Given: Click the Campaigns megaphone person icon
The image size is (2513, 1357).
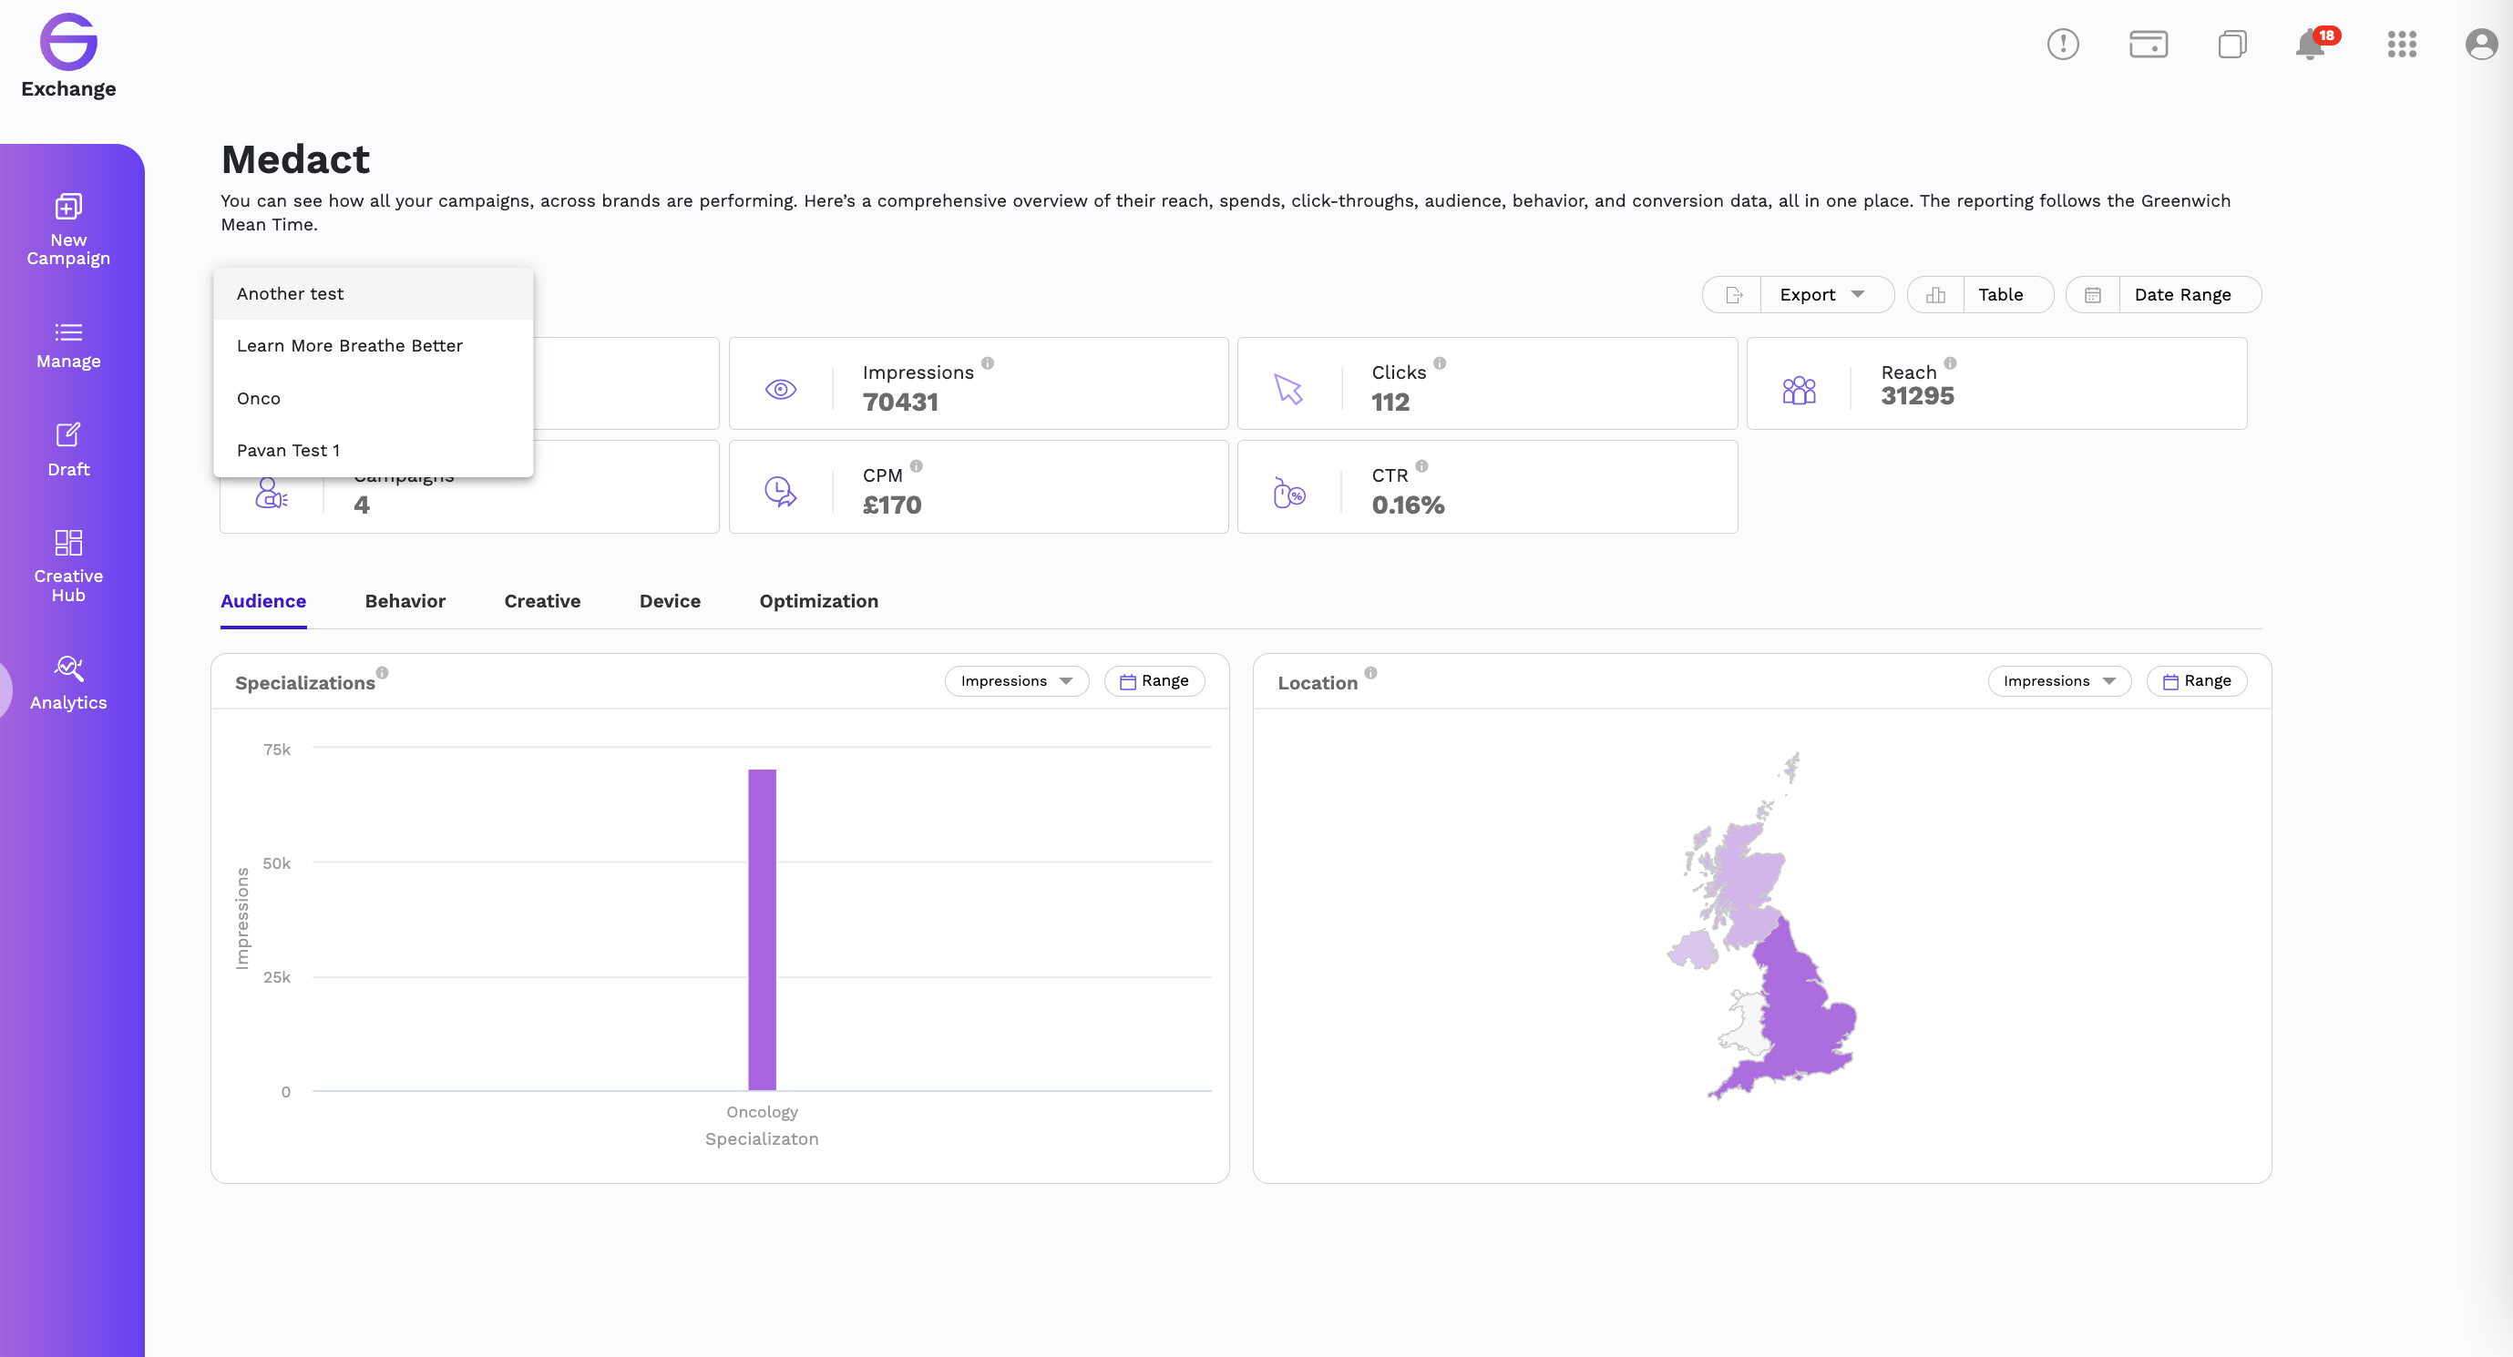Looking at the screenshot, I should (x=272, y=493).
